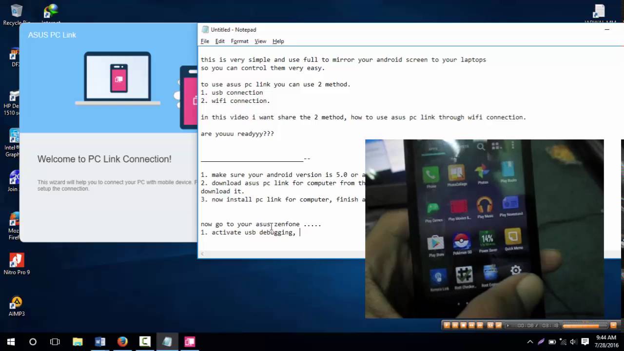Open the taskbar clock and date
Viewport: 624px width, 351px height.
click(605, 342)
